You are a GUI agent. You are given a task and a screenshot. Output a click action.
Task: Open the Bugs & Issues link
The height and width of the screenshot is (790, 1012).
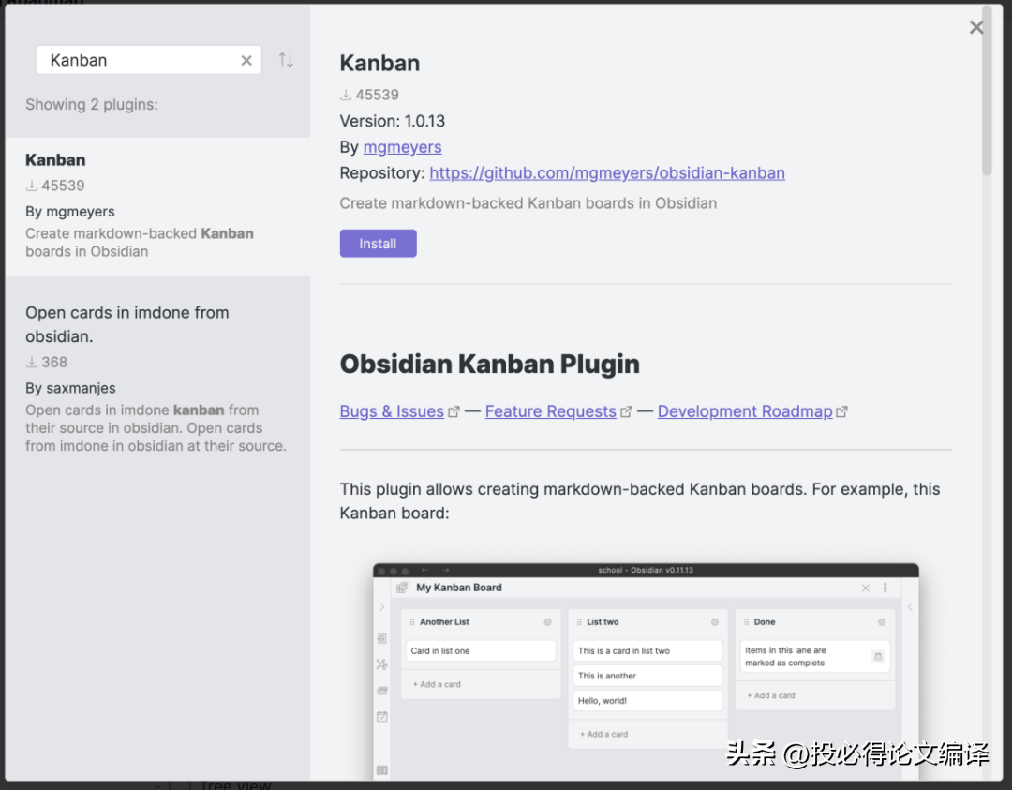pyautogui.click(x=392, y=411)
